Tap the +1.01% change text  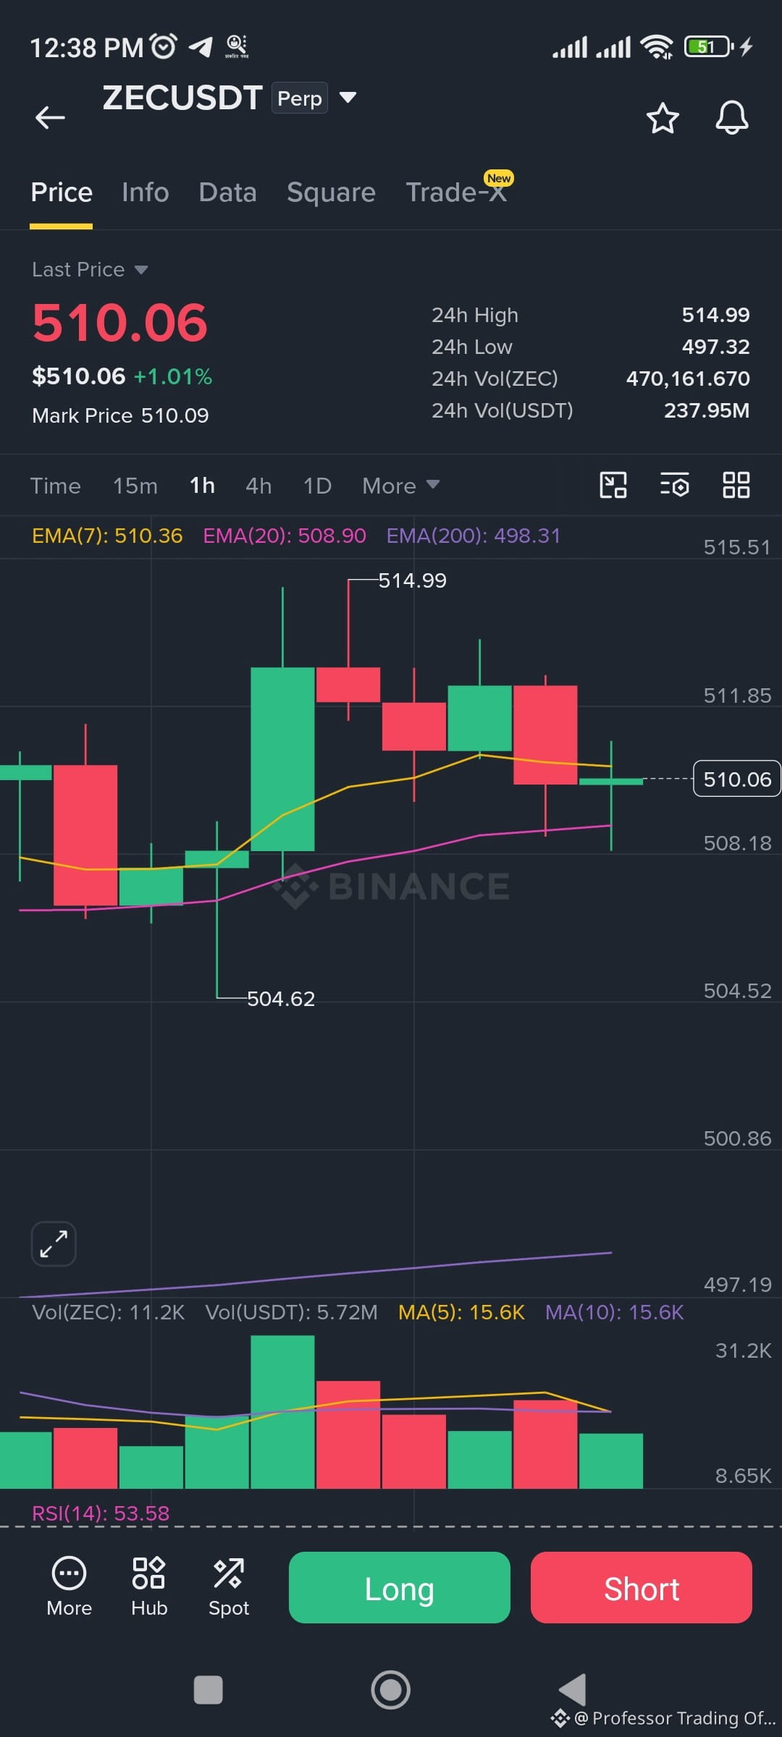pos(173,376)
